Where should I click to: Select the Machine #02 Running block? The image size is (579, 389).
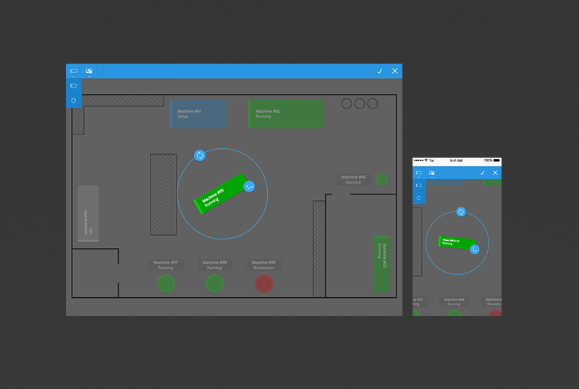click(286, 114)
